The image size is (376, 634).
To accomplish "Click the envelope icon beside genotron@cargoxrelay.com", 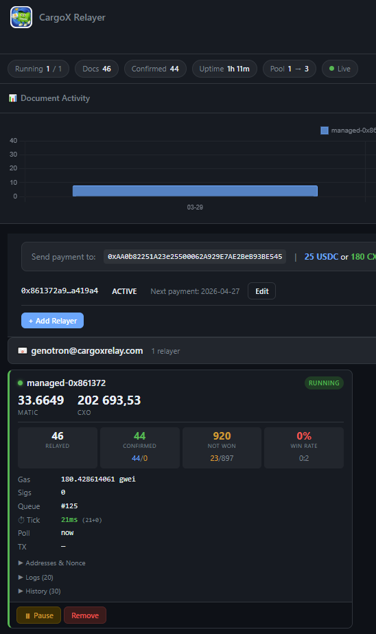I will click(x=23, y=350).
